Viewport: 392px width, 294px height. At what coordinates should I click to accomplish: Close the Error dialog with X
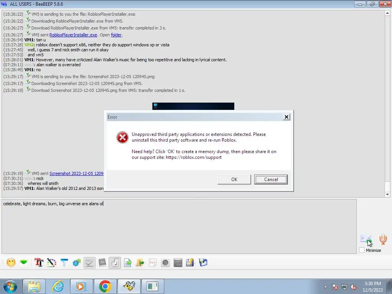[286, 117]
